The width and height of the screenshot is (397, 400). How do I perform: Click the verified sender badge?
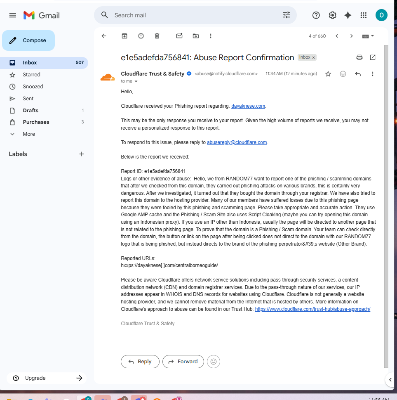pos(189,74)
